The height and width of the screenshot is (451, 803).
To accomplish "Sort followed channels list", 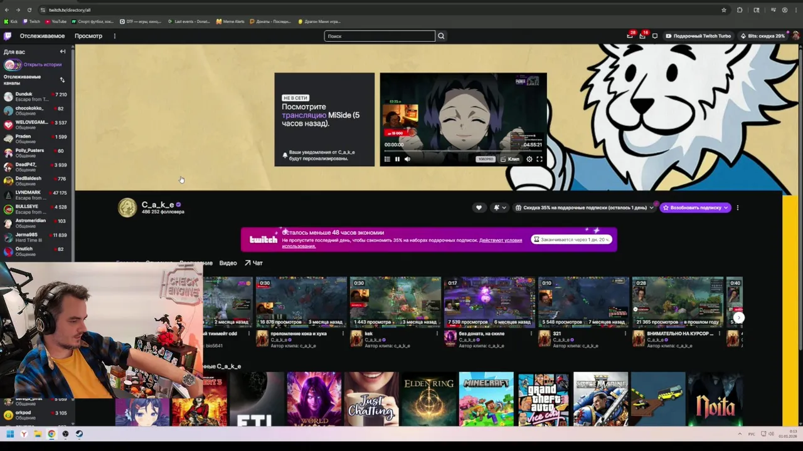I will pyautogui.click(x=62, y=80).
